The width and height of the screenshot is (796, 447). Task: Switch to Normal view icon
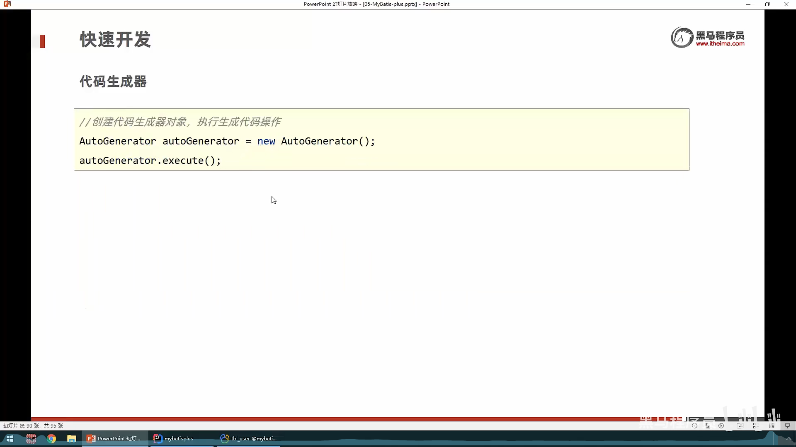coord(740,425)
